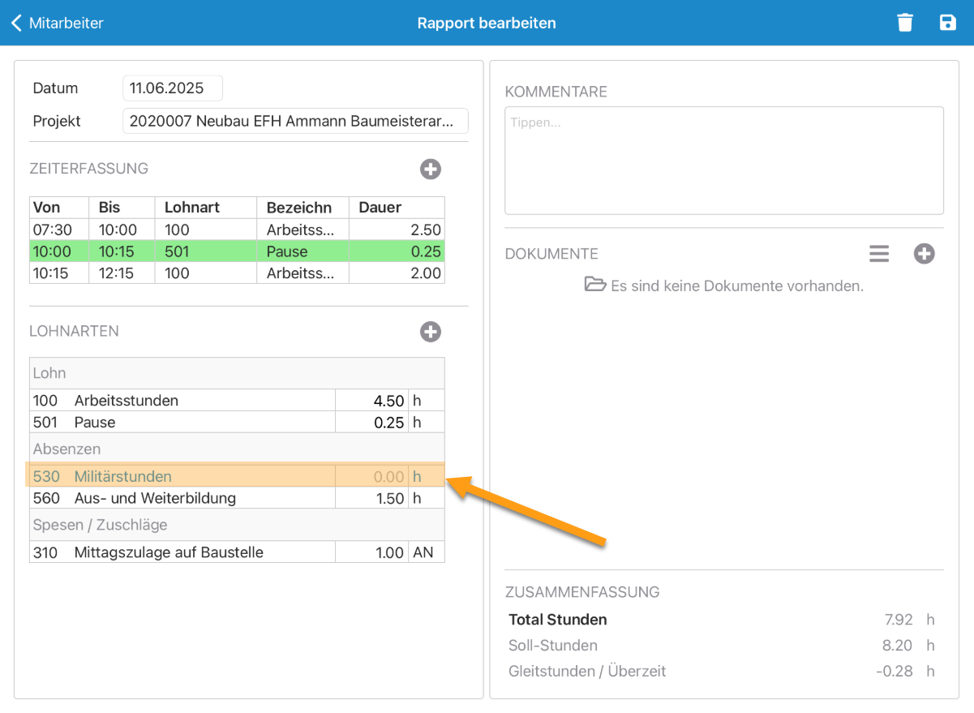Select the 07:30 to 10:00 time entry
974x713 pixels.
(237, 230)
